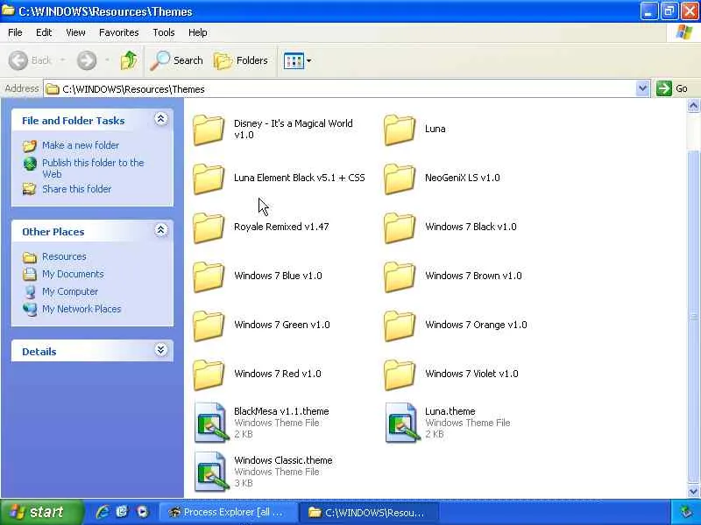
Task: Launch Windows Media Player from Quick Launch
Action: coord(142,512)
